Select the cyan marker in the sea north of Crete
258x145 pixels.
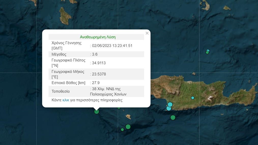[208, 51]
